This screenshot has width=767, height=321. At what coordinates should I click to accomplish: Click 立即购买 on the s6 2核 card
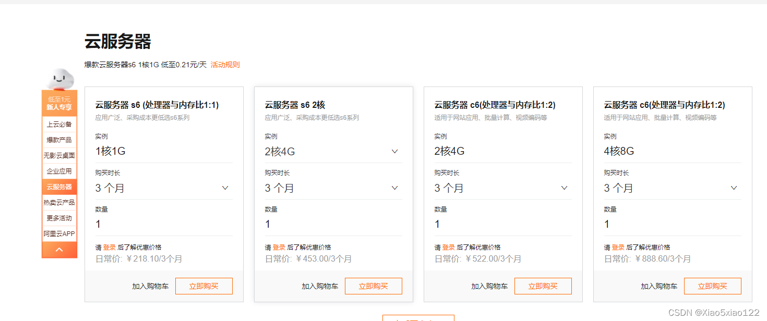[374, 286]
